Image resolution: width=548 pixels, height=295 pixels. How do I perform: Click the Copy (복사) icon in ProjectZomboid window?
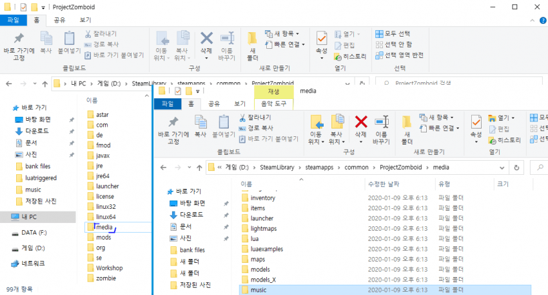(x=46, y=38)
